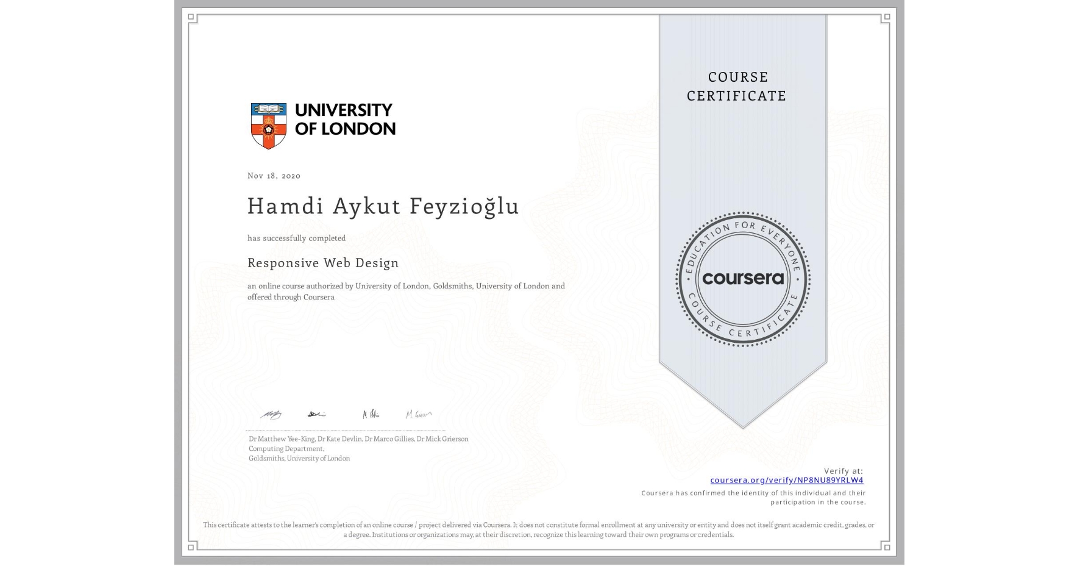Click Dr Marco Gillies's signature
This screenshot has height=566, width=1080.
tap(370, 414)
